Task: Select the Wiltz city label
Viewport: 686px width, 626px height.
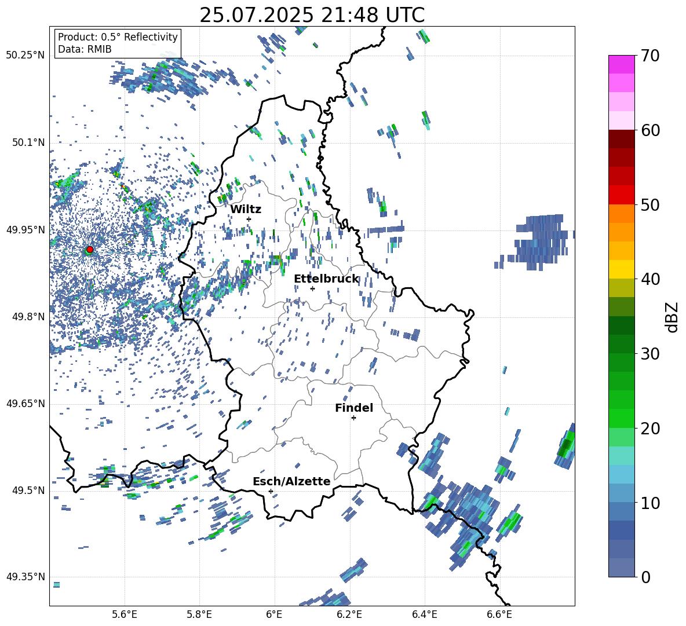Action: [246, 210]
